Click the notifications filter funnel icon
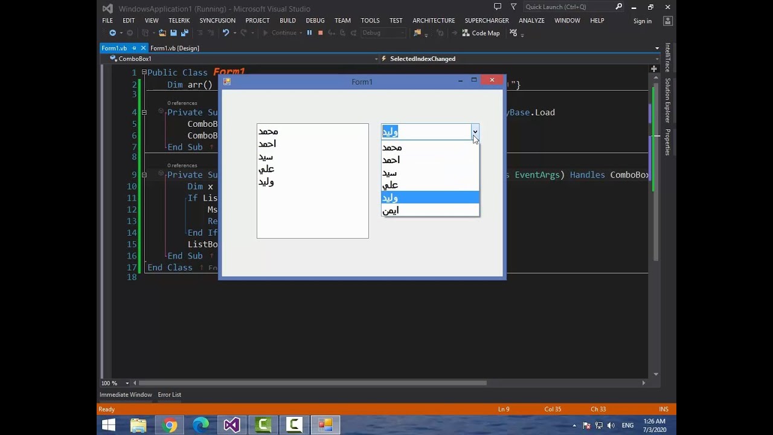The image size is (773, 435). click(514, 7)
